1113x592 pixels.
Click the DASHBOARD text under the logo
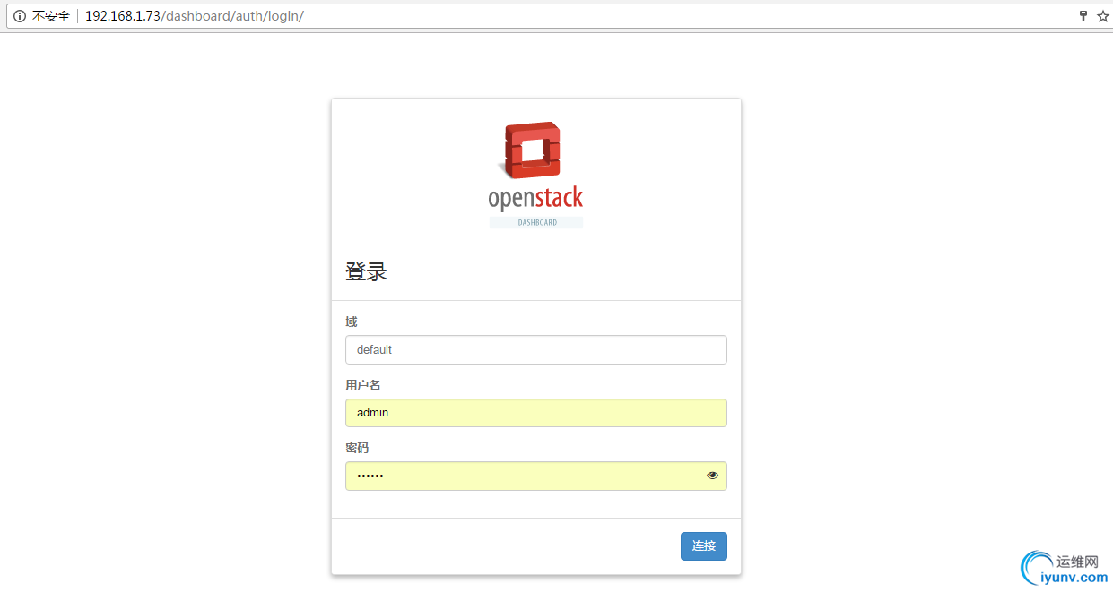tap(536, 222)
